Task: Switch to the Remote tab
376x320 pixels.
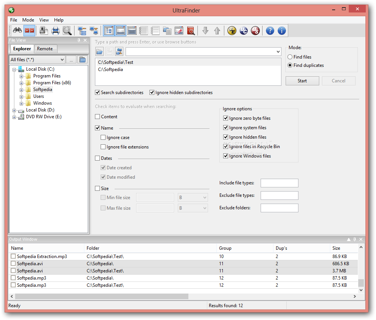Action: (x=45, y=49)
